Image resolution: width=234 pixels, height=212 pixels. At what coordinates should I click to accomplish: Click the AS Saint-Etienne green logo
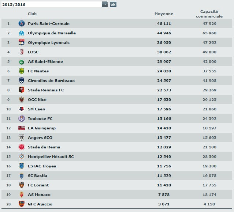[x=21, y=61]
